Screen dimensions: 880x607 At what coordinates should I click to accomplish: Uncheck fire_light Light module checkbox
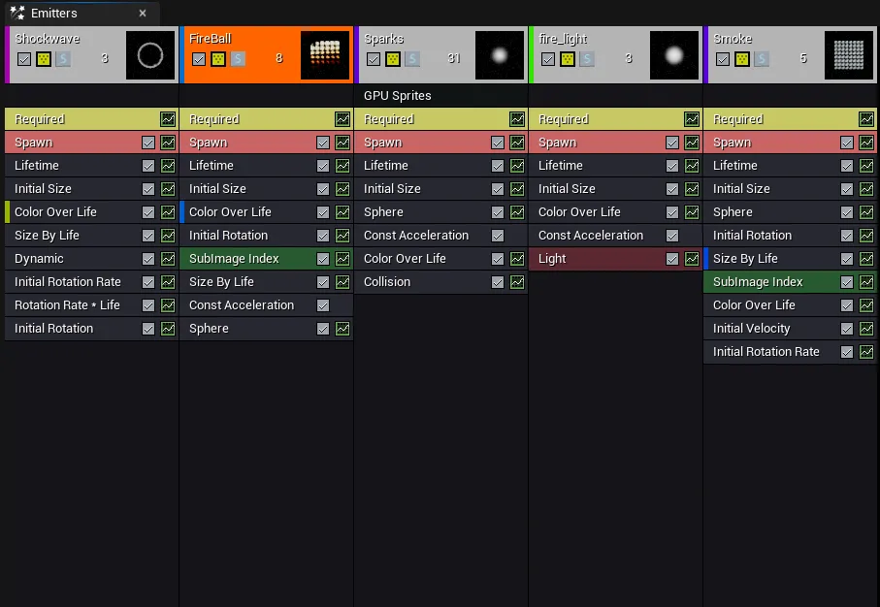click(671, 259)
